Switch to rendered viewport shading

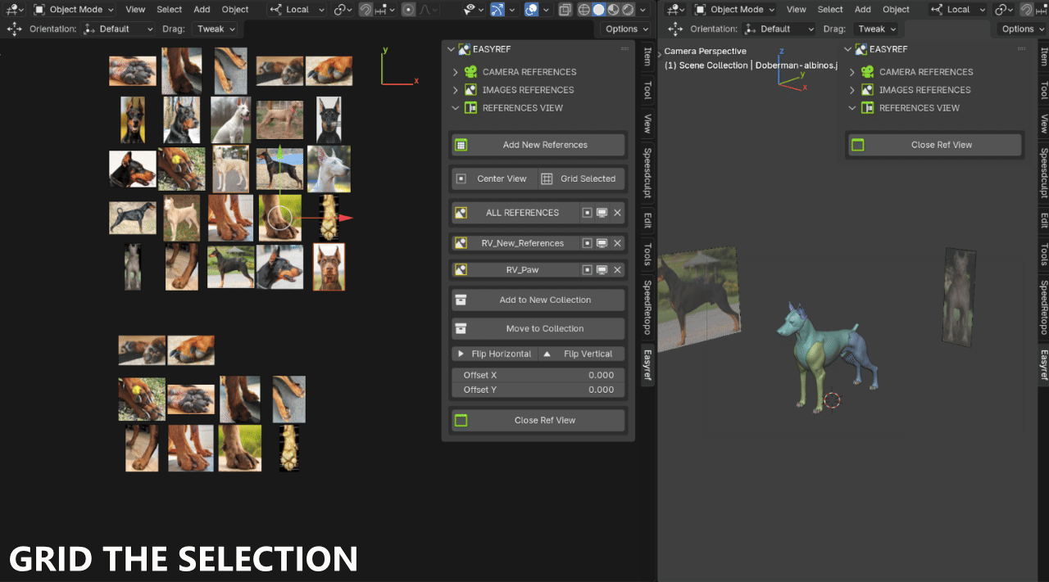coord(628,9)
